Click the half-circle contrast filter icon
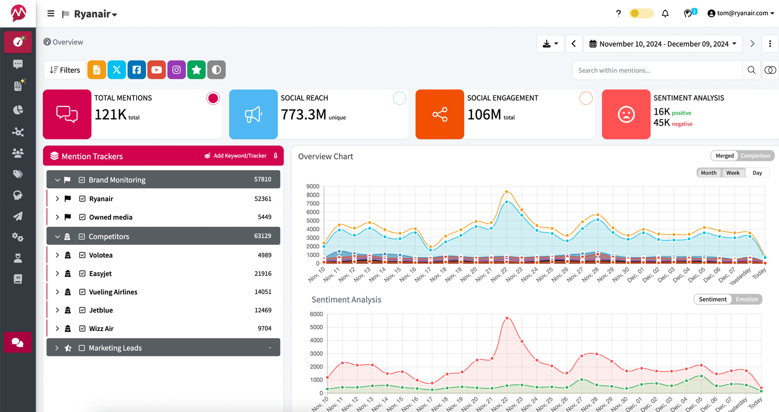Screen dimensions: 779x412 (x=216, y=70)
